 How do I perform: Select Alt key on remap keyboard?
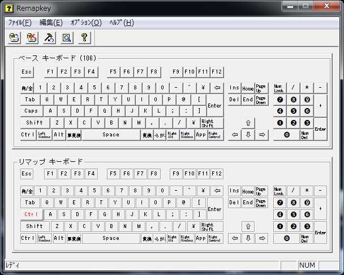tap(59, 238)
